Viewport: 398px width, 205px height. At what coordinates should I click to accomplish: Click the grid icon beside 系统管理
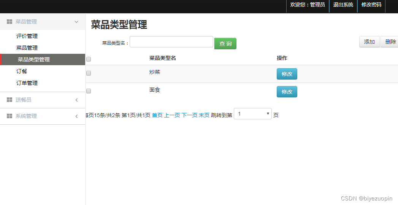[10, 116]
